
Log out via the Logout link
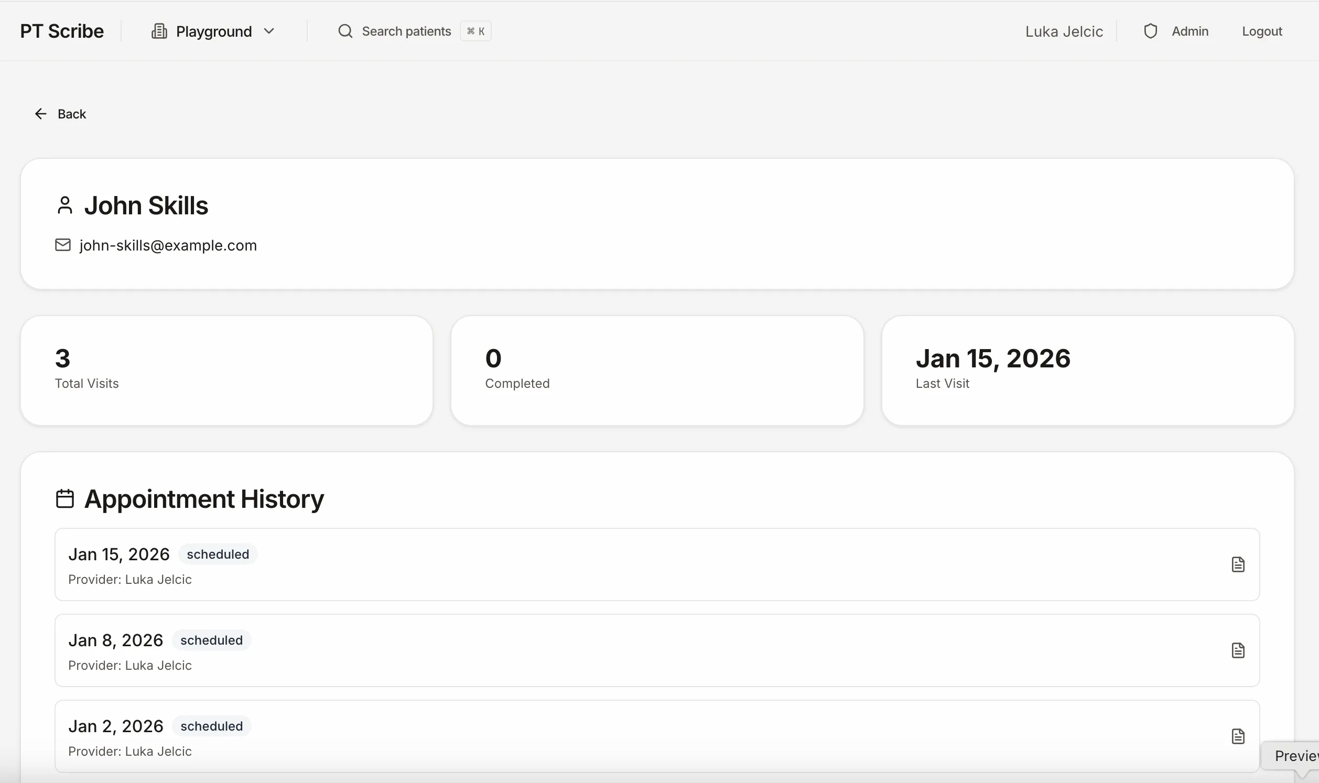[1261, 31]
